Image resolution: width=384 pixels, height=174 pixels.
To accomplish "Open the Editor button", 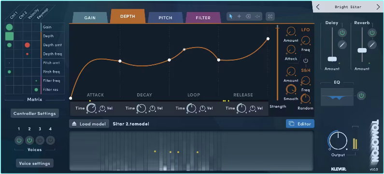I will pyautogui.click(x=300, y=124).
